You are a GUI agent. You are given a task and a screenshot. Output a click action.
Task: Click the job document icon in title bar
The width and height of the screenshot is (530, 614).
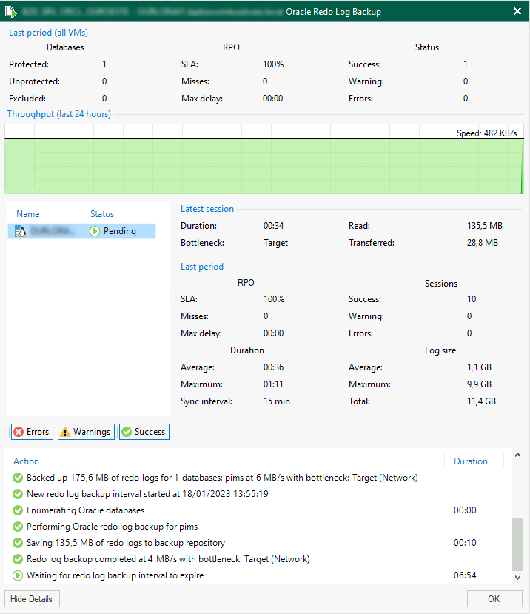click(10, 12)
